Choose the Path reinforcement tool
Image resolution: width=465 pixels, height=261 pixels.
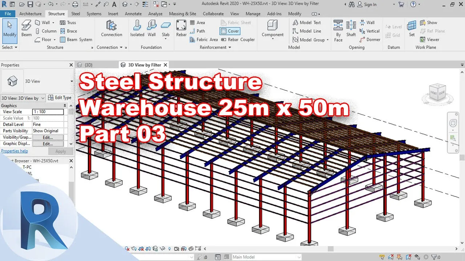tap(197, 31)
